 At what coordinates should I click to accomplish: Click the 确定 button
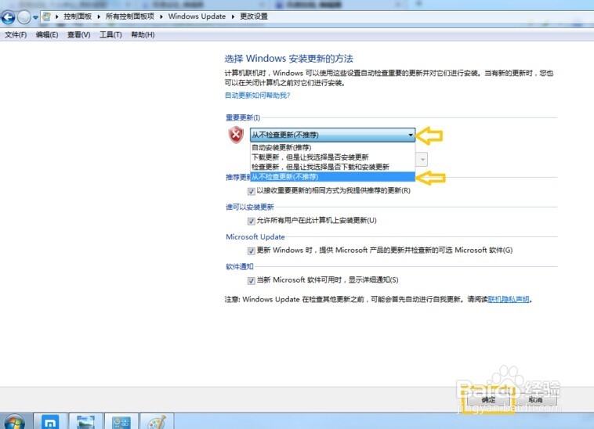488,400
